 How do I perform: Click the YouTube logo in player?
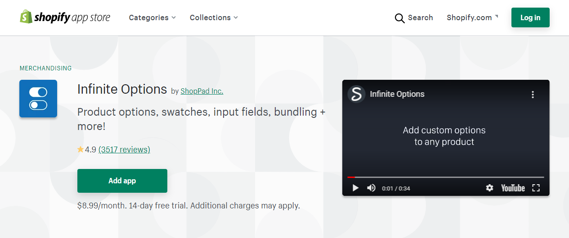tap(513, 188)
